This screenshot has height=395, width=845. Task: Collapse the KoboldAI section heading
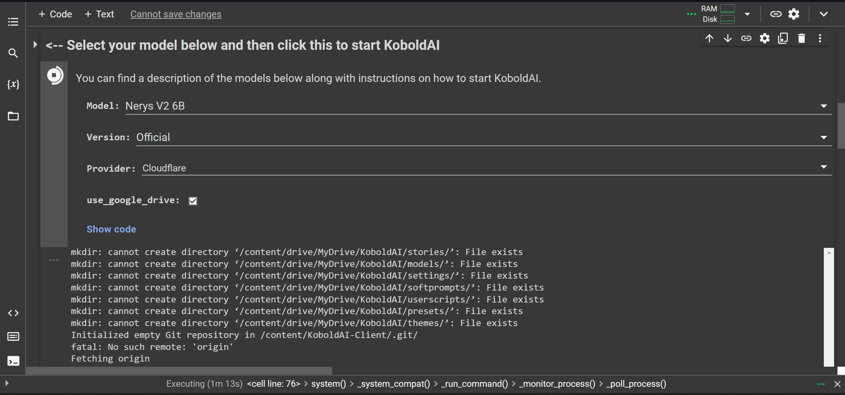35,44
